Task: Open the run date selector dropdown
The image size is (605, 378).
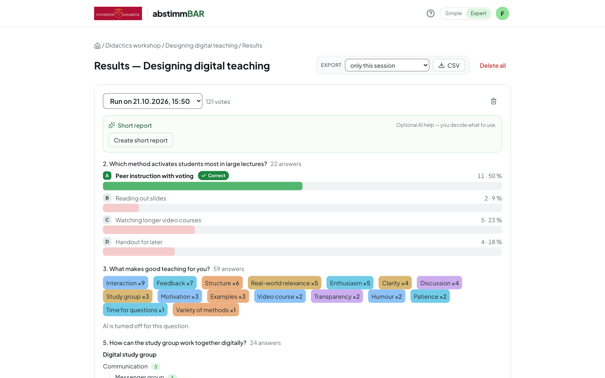Action: tap(153, 101)
